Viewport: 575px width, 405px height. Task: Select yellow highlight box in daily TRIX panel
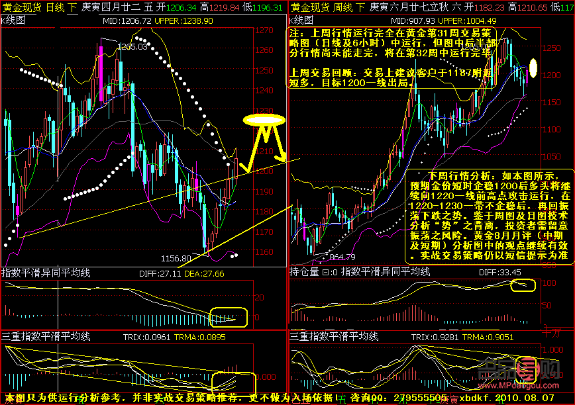coord(233,383)
